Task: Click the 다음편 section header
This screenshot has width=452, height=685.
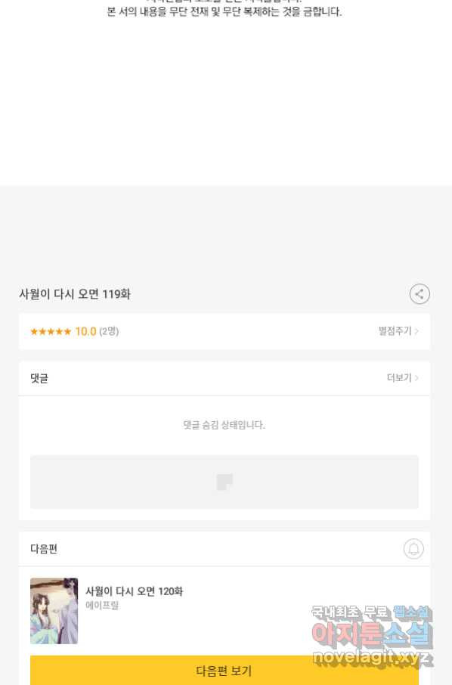Action: pyautogui.click(x=44, y=549)
